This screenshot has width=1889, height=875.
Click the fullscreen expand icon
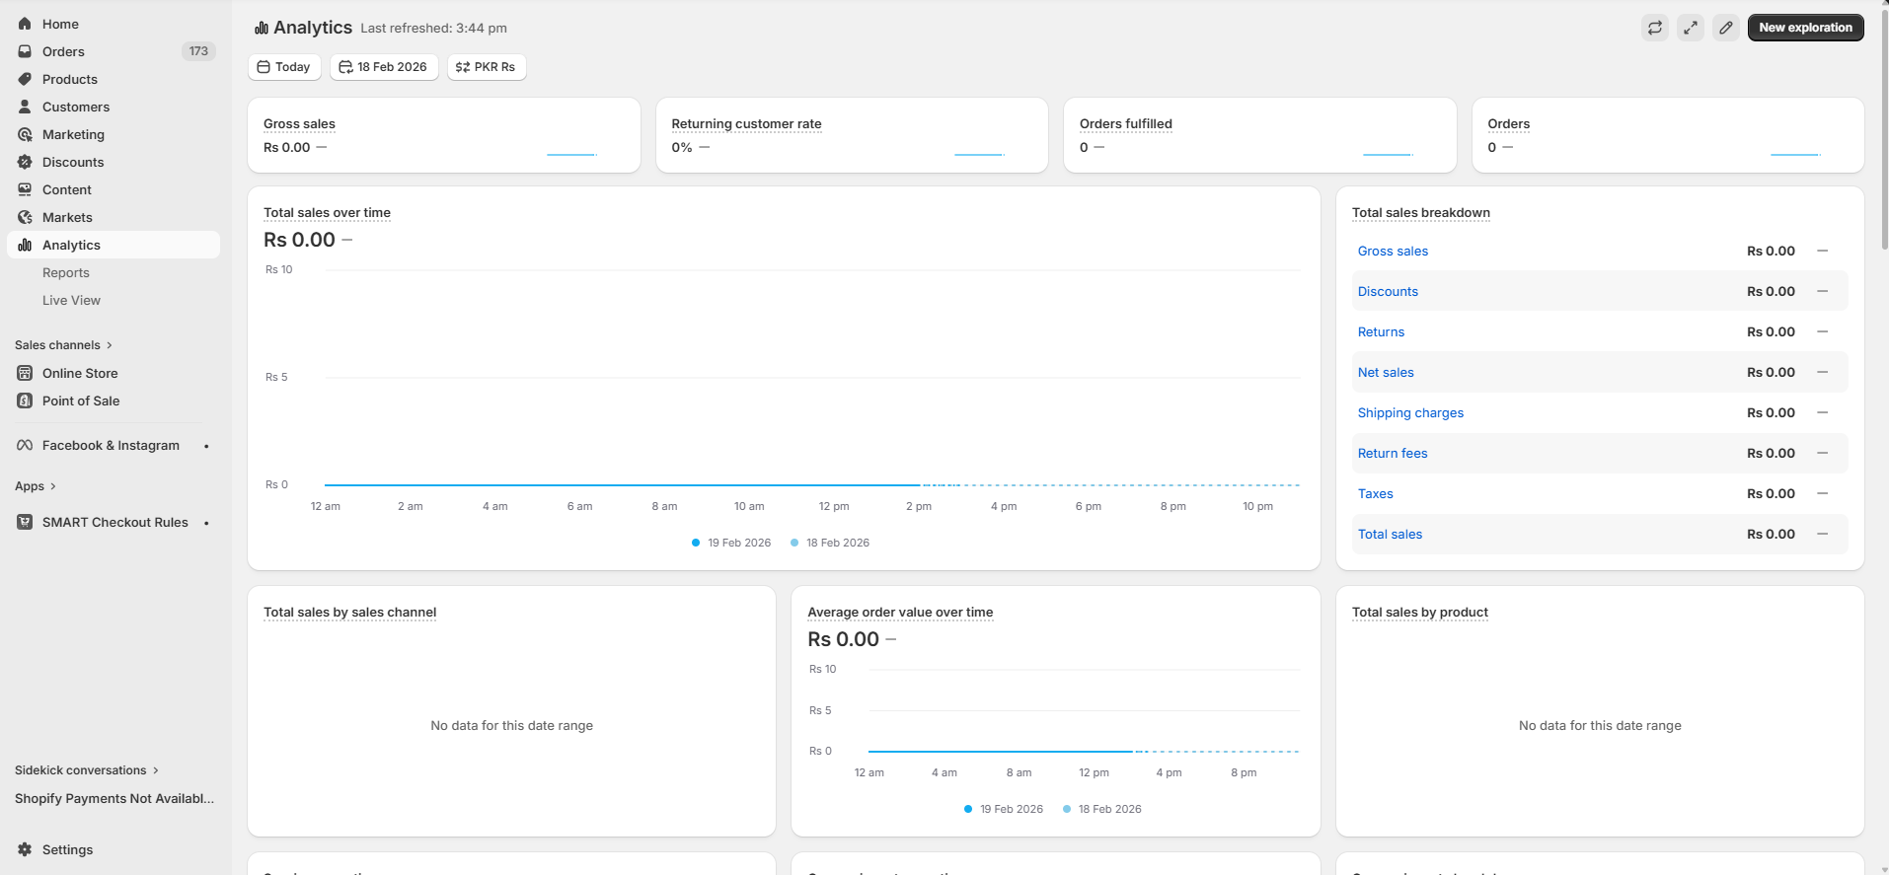1691,28
